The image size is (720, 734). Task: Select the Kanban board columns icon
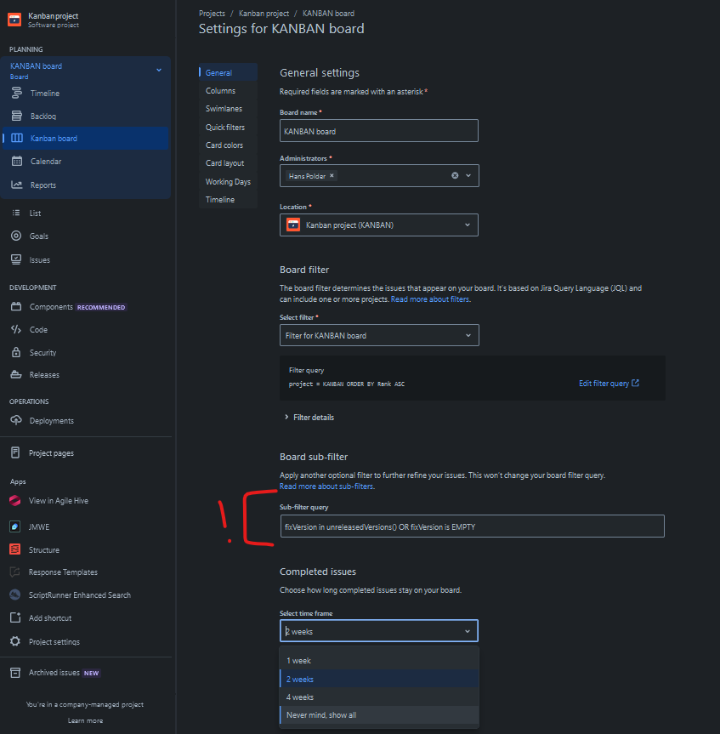[16, 138]
